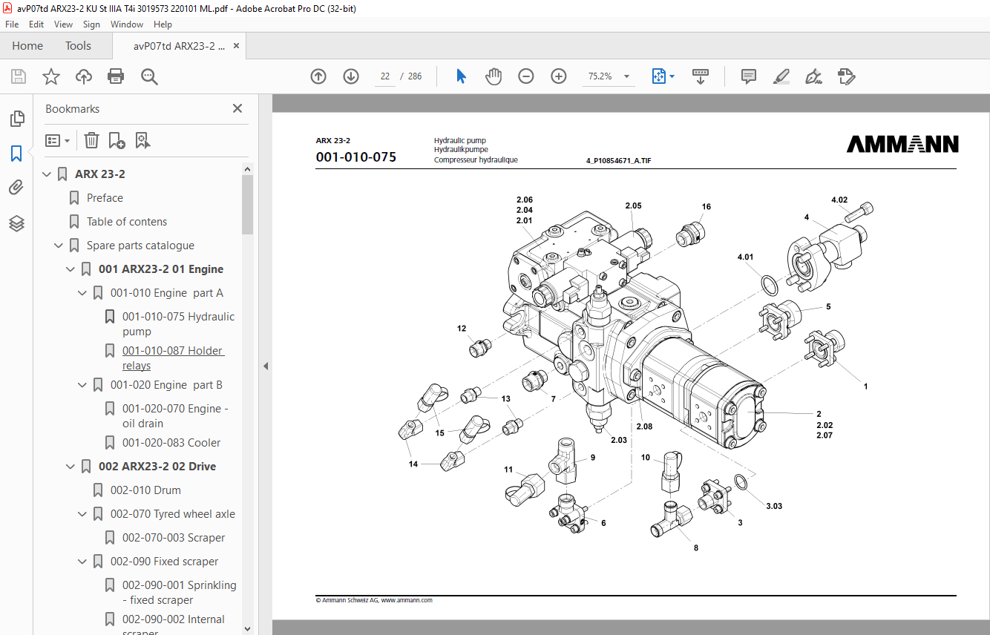Zoom out with minus icon

[x=526, y=76]
